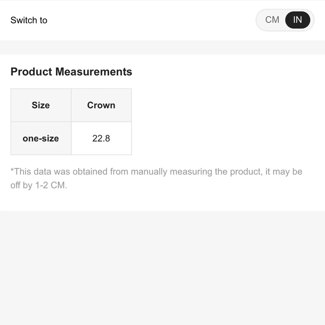Click the one-size row label

coord(41,138)
